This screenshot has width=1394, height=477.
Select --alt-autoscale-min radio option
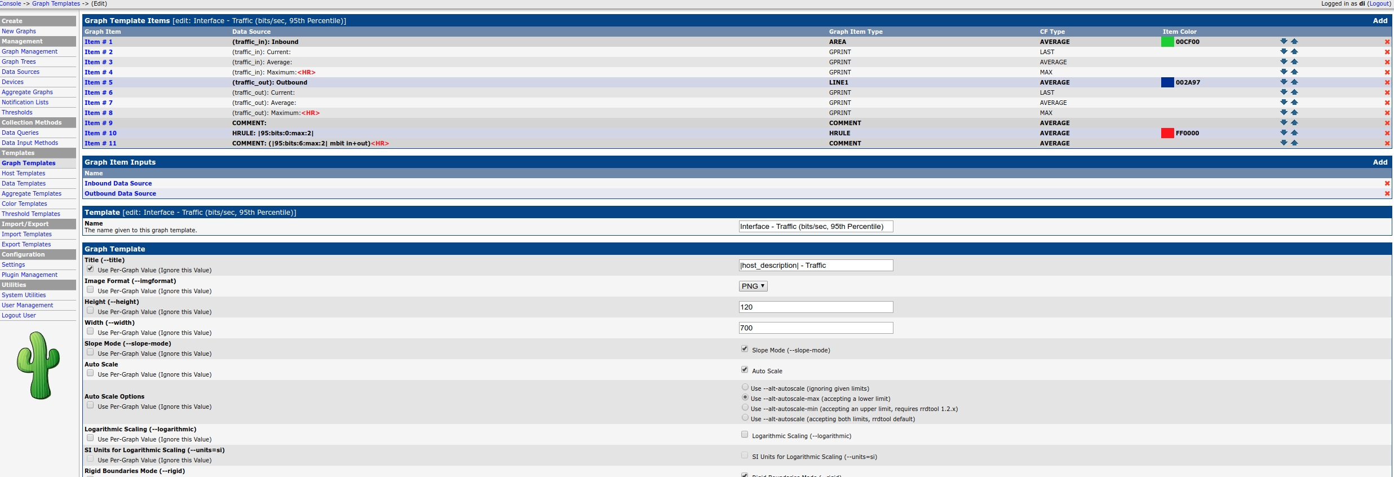click(745, 408)
